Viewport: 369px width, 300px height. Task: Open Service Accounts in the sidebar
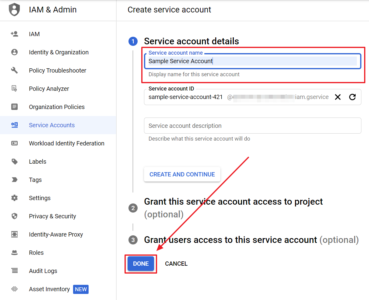tap(52, 125)
